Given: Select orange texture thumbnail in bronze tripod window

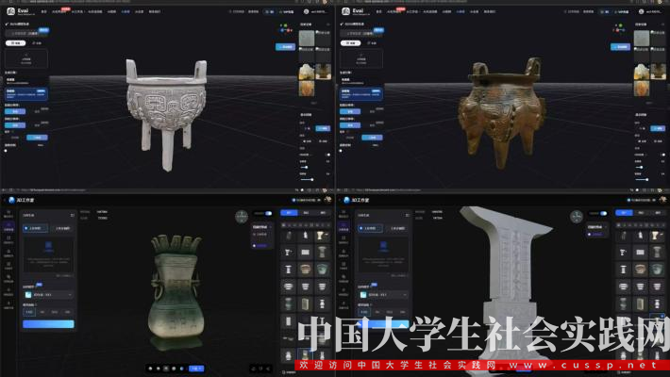Looking at the screenshot, I should [642, 89].
